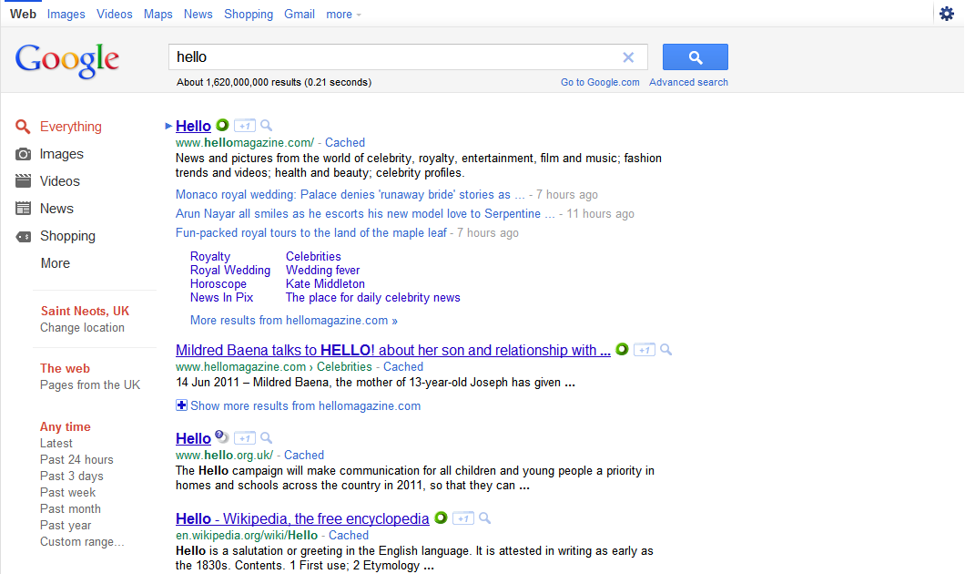
Task: Click 'Show more results from hellomagazine.com'
Action: pyautogui.click(x=305, y=405)
